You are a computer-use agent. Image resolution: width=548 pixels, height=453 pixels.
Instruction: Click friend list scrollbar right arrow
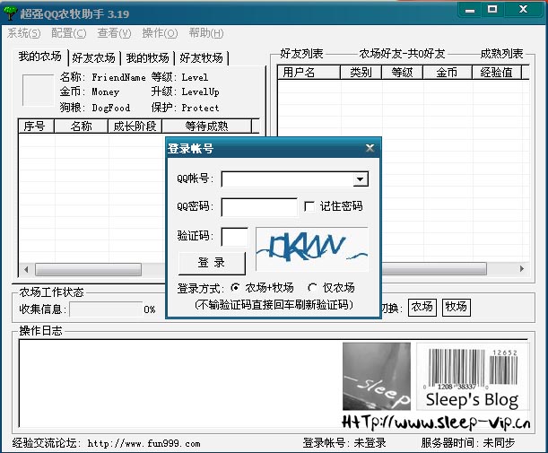tap(522, 269)
